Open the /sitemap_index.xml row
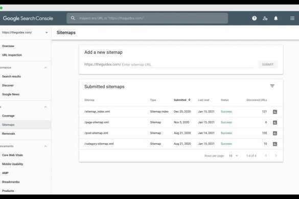Screen dimensions: 299x199 [181, 112]
